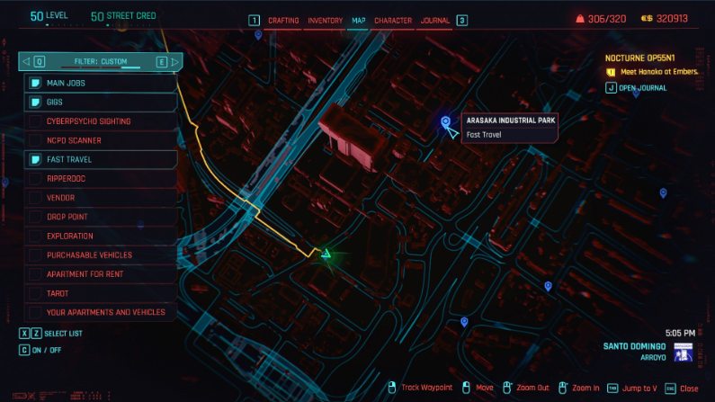Click the quest objective exclamation icon
The width and height of the screenshot is (715, 402).
(611, 72)
